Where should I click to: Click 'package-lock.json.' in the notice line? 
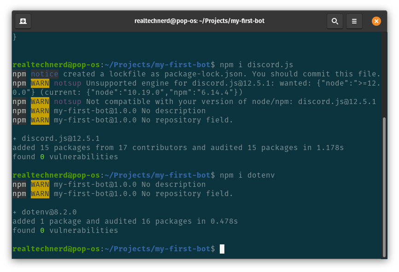tap(205, 74)
